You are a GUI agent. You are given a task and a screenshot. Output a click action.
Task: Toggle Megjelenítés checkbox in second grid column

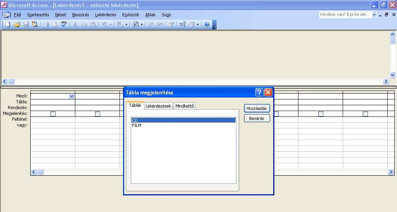coord(97,114)
